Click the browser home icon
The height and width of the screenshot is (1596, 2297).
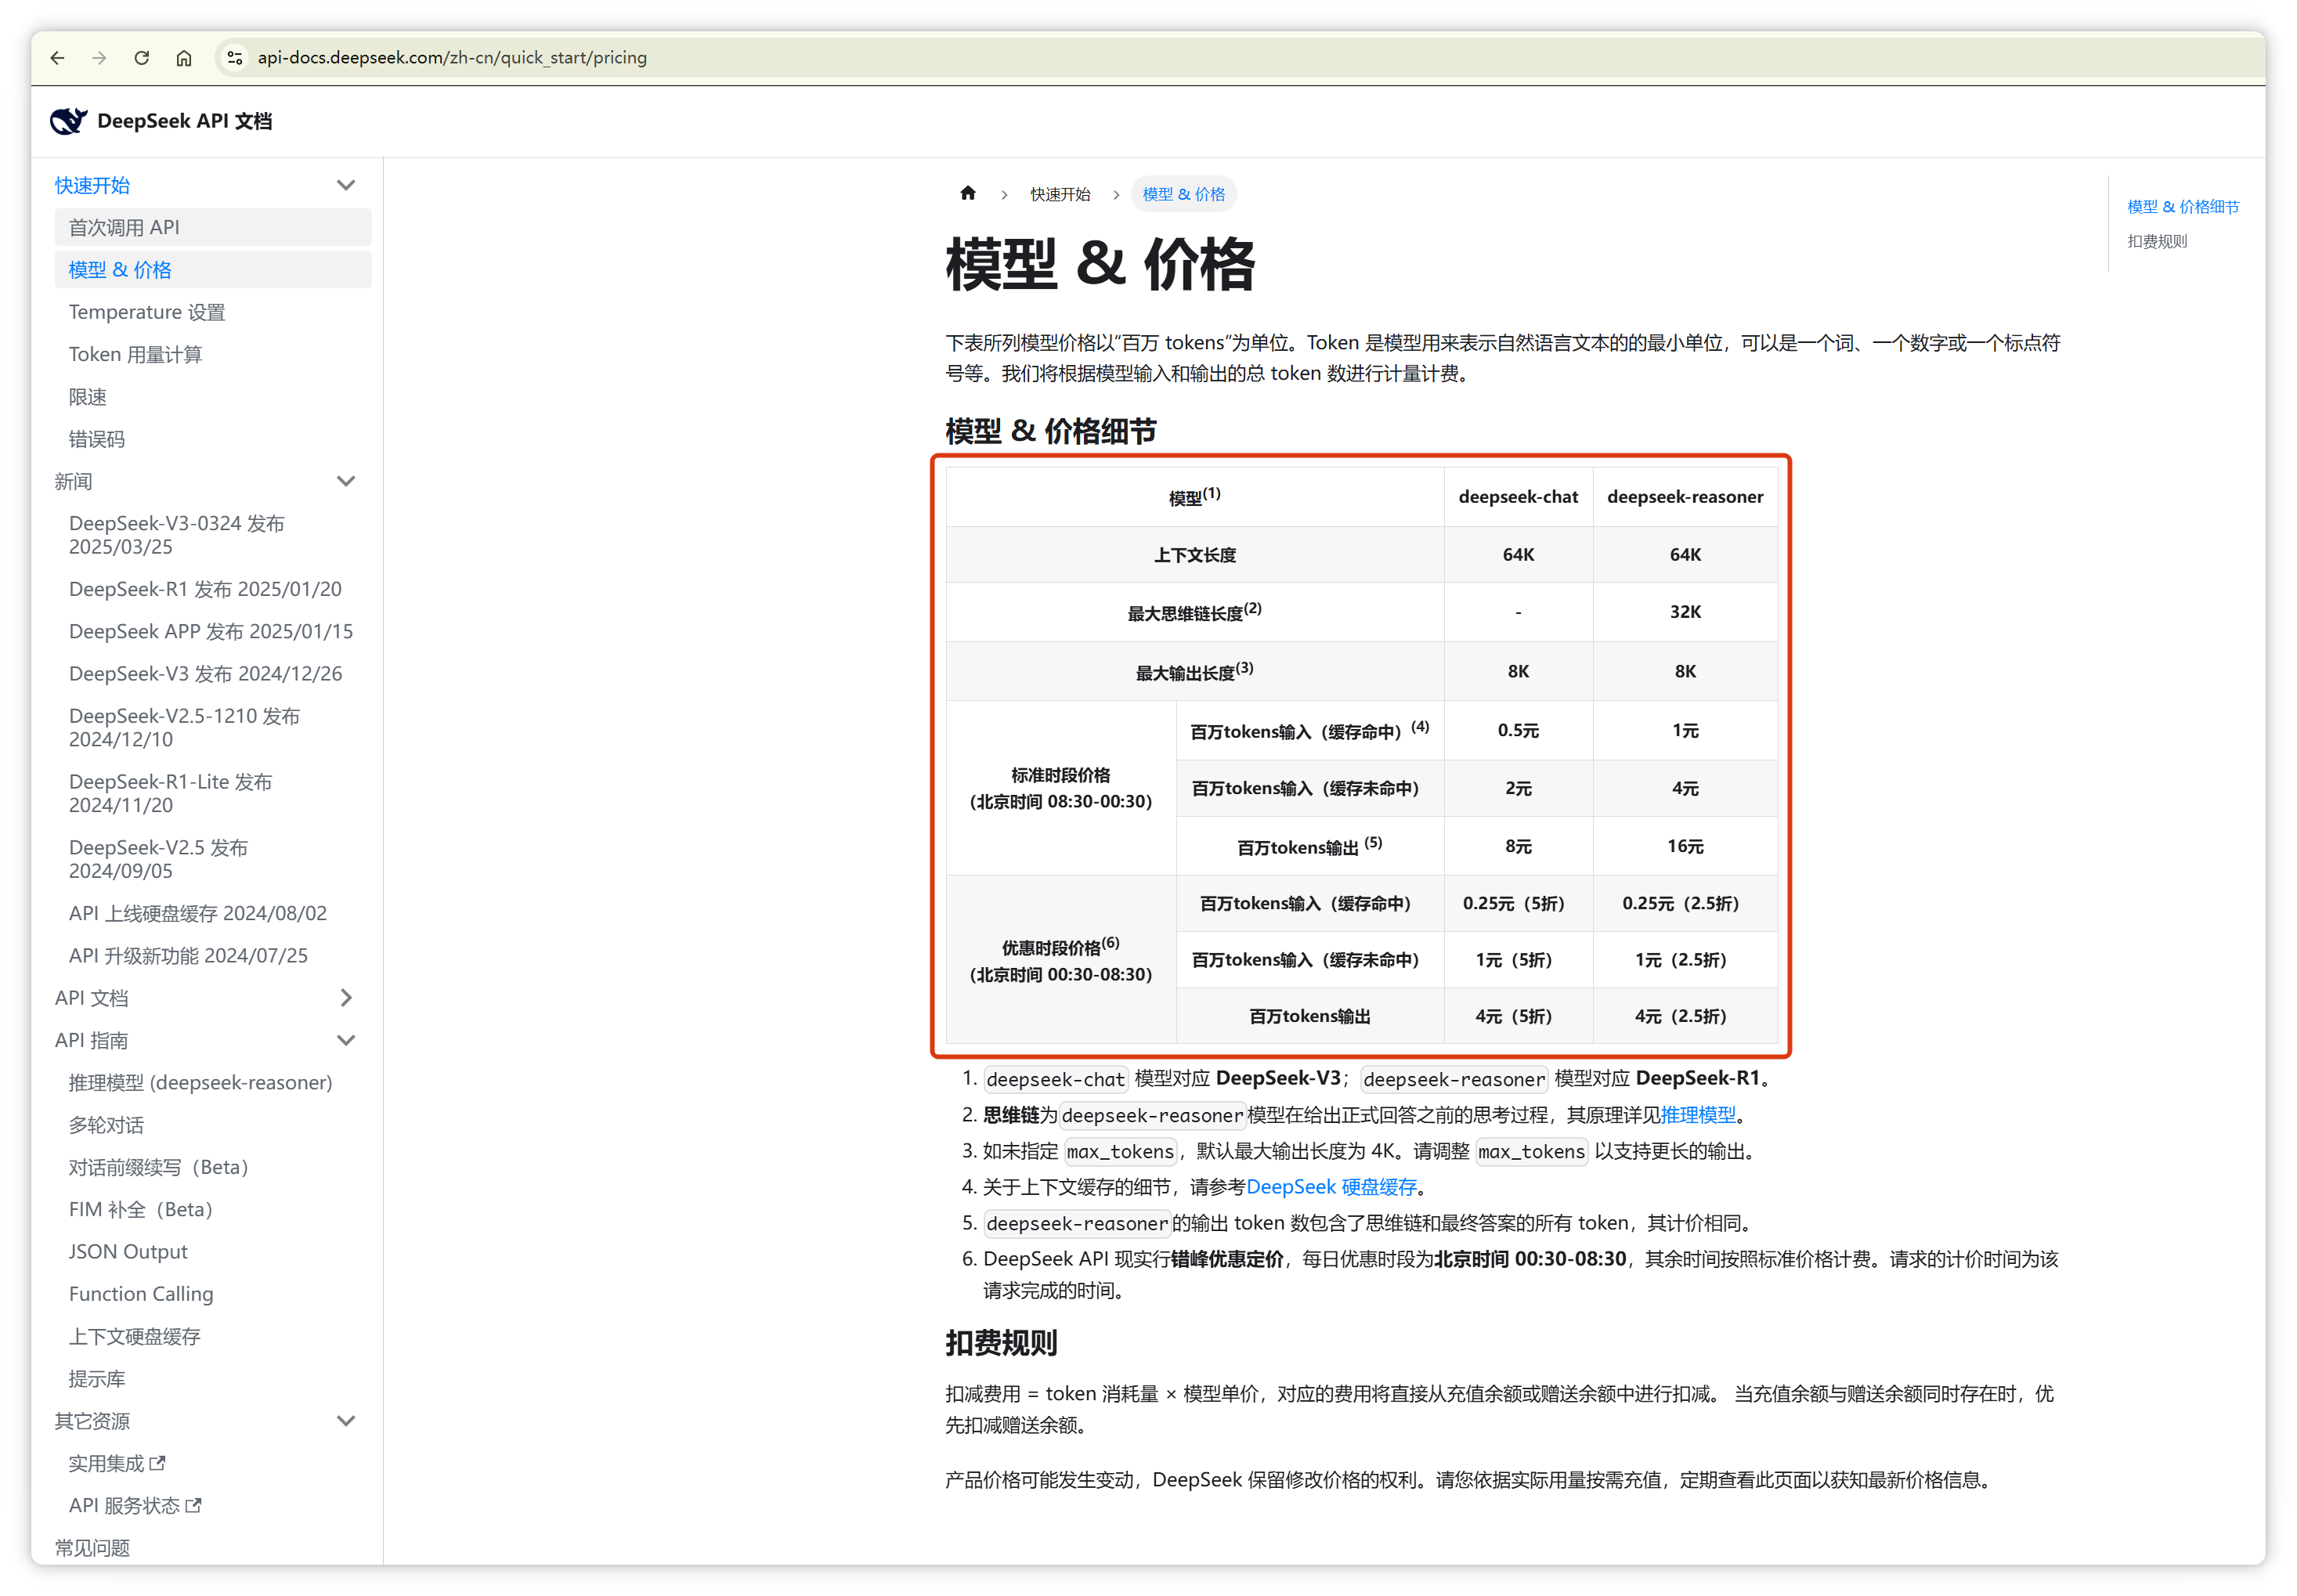coord(184,58)
